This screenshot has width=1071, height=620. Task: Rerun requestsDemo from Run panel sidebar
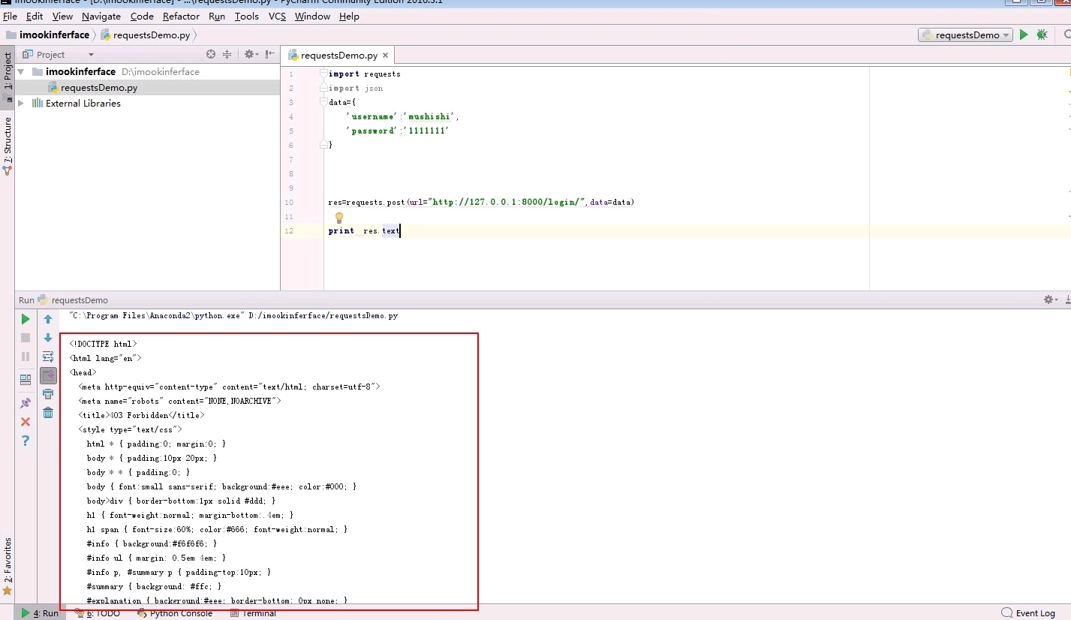[x=26, y=319]
